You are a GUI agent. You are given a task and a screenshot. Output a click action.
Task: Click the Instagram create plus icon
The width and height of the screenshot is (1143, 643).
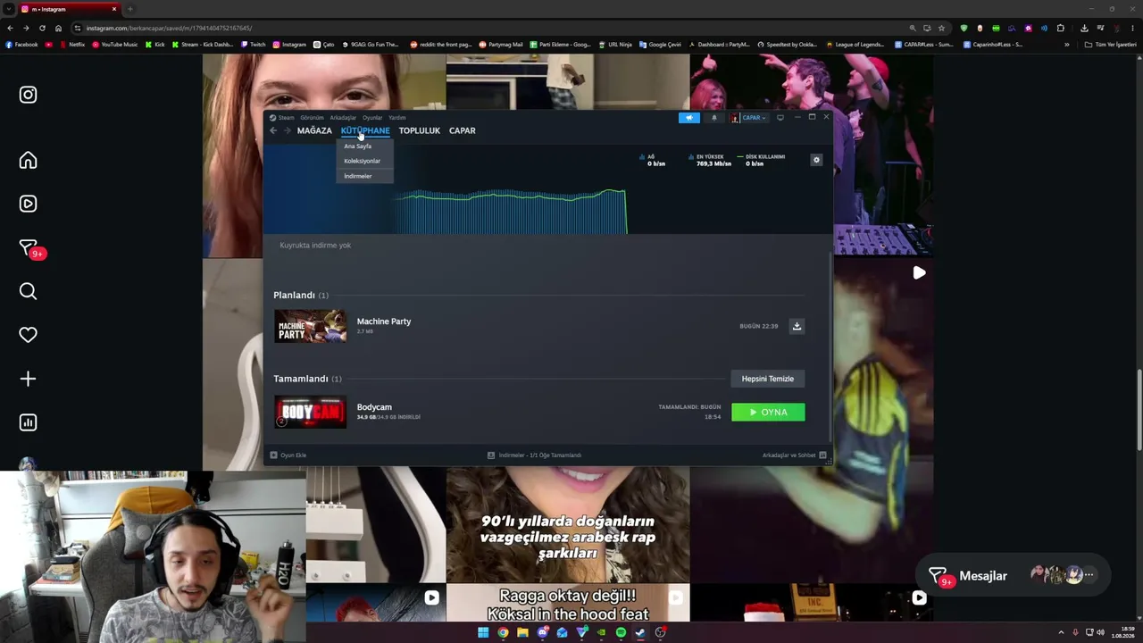tap(28, 379)
